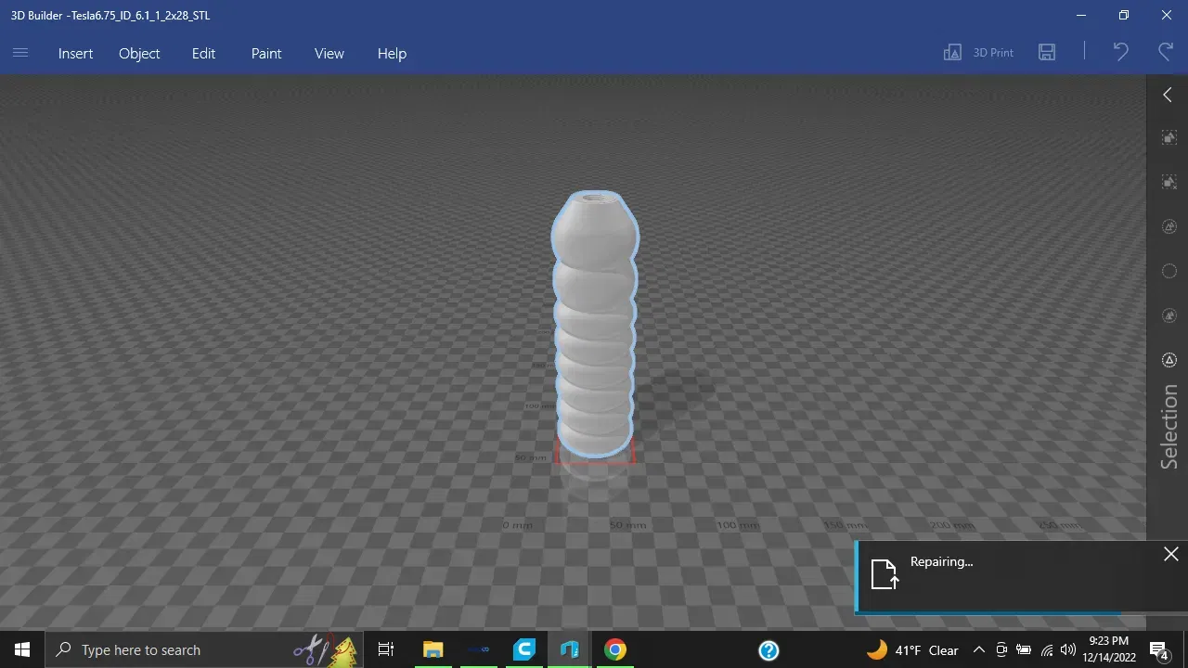Open the Arduino app on the taskbar
Screen dimensions: 1188x668
(x=479, y=649)
